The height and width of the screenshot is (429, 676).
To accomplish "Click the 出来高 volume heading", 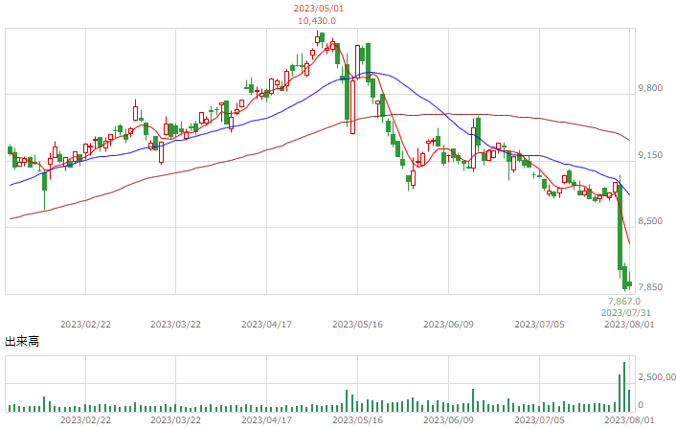I will [x=22, y=342].
